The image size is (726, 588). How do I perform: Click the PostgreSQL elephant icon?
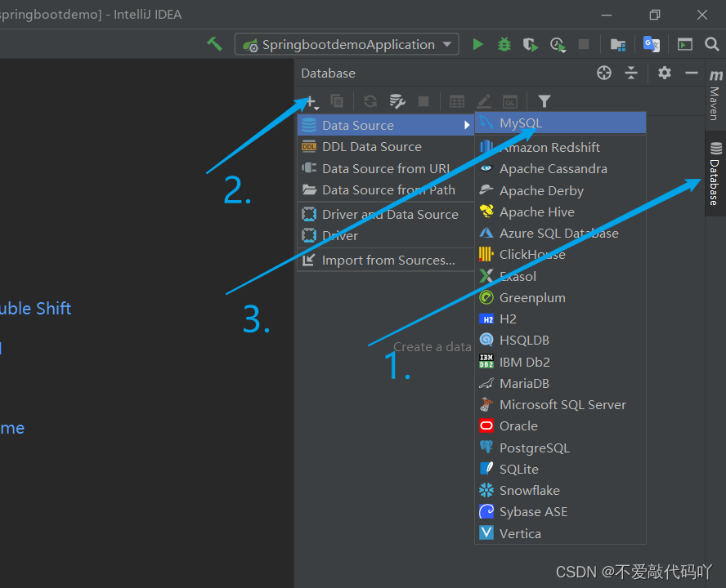[x=486, y=447]
